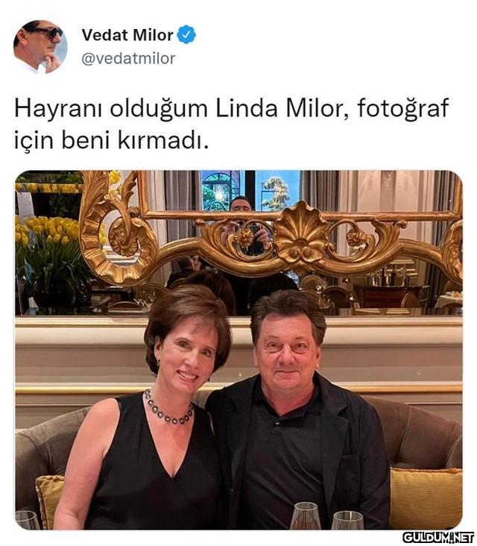Select the tweet text starting with 'Hayranı olduğum'

pyautogui.click(x=231, y=124)
